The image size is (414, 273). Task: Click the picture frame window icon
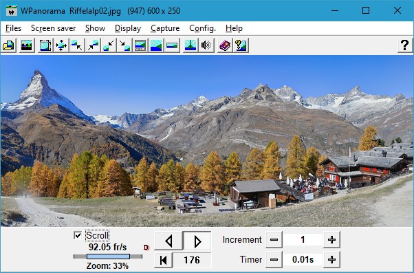pyautogui.click(x=45, y=45)
